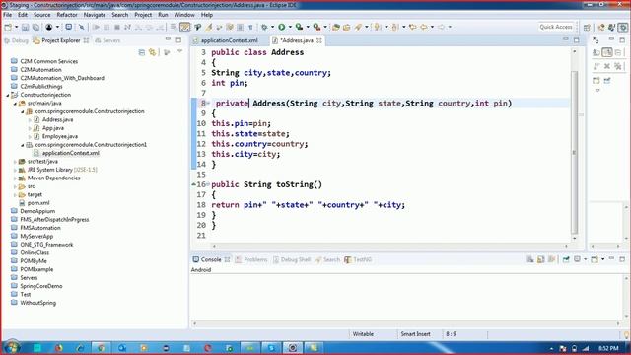631x355 pixels.
Task: Click the Last Edit Location arrow icon
Action: [x=412, y=27]
